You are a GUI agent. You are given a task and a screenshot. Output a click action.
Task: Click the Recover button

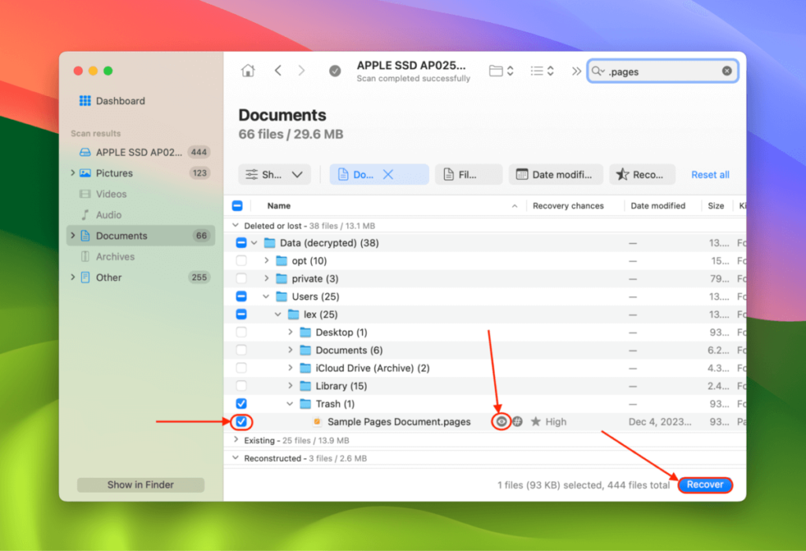(704, 485)
